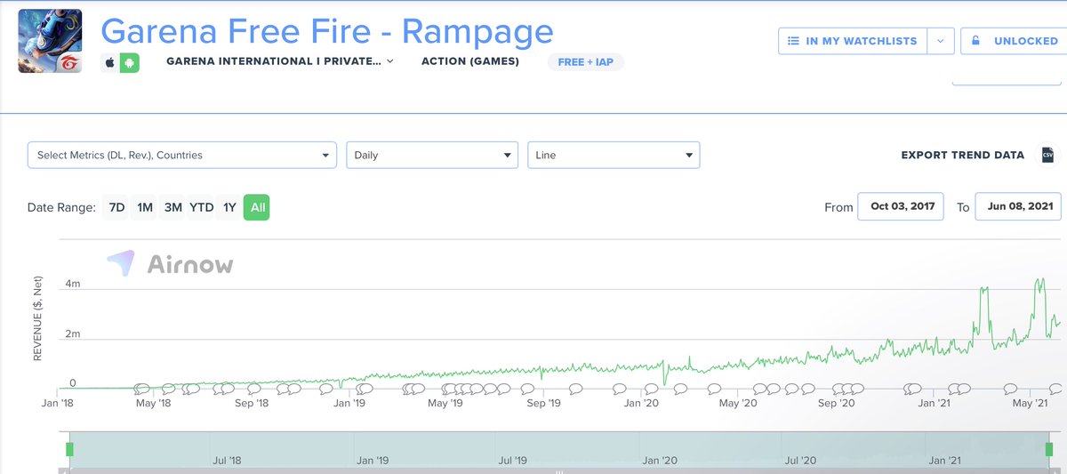Select the 1M date range
1067x474 pixels.
click(145, 207)
